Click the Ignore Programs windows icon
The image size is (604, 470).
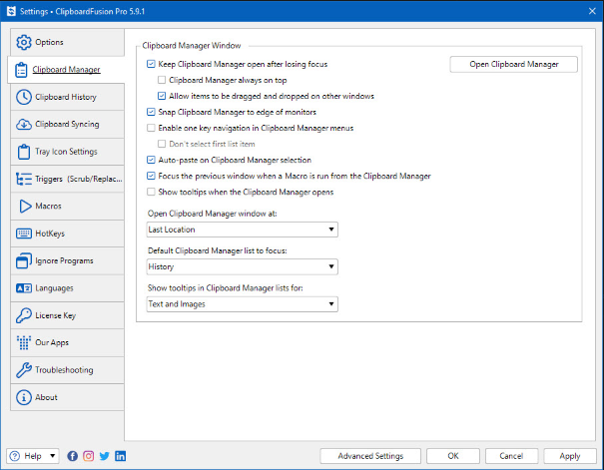24,260
